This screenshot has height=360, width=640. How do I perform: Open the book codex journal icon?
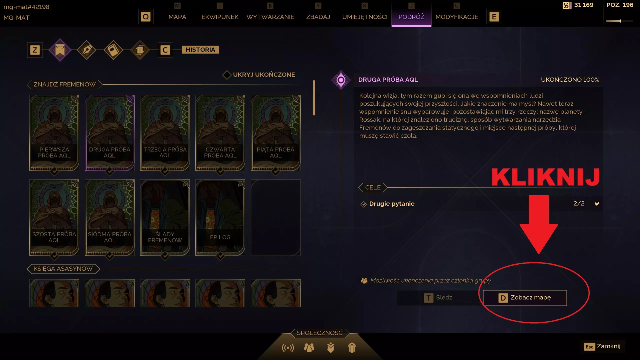[113, 50]
